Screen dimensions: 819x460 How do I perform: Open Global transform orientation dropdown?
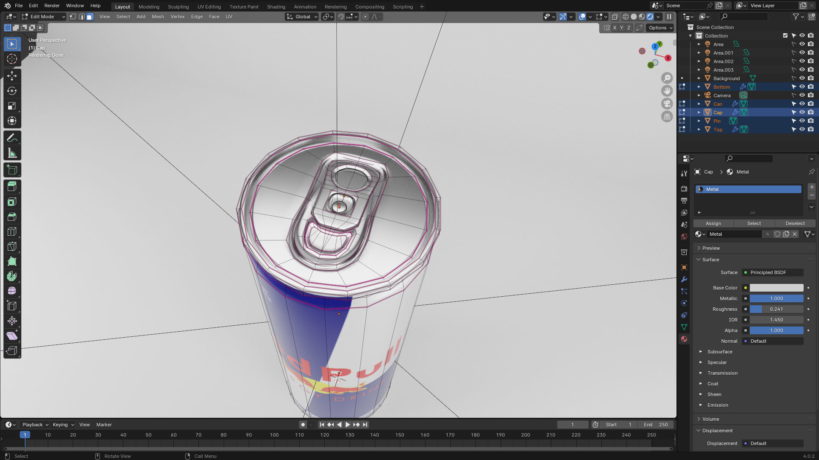click(x=302, y=17)
